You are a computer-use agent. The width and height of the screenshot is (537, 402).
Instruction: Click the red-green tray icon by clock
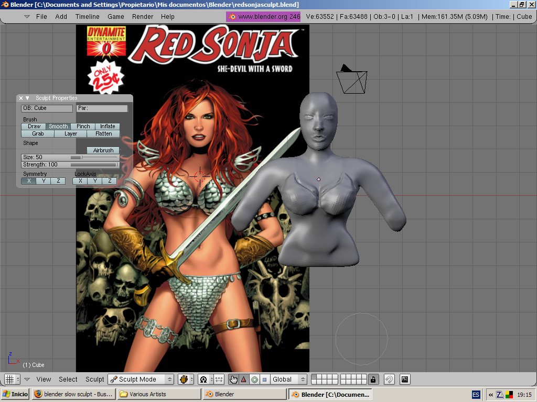click(509, 395)
